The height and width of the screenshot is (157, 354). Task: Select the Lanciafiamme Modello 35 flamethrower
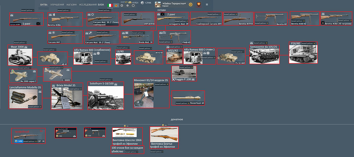click(x=25, y=97)
